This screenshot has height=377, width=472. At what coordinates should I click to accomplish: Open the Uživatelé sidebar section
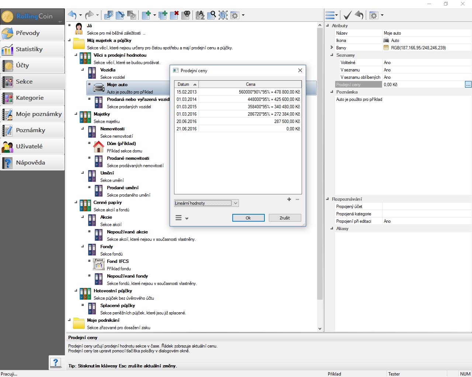pos(32,146)
